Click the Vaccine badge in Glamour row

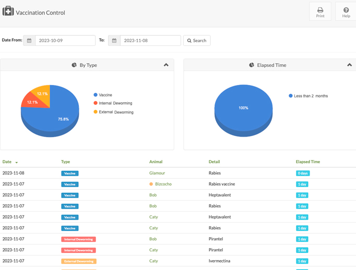tap(70, 174)
